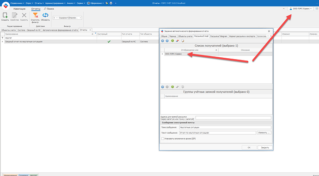Click the Закрыть button in the dialog
Screen dimensions: 319x176
pyautogui.click(x=265, y=147)
